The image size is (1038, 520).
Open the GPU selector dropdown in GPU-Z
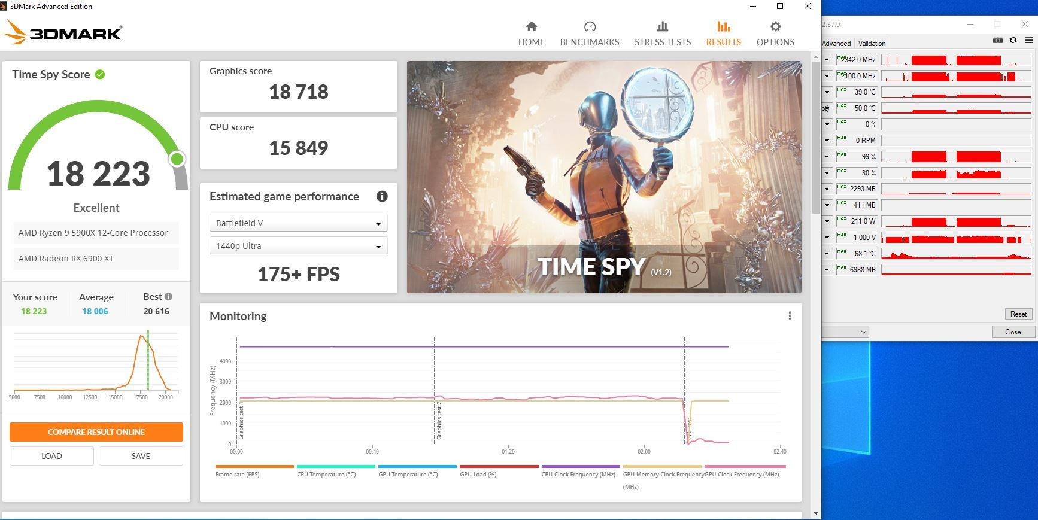(x=846, y=332)
